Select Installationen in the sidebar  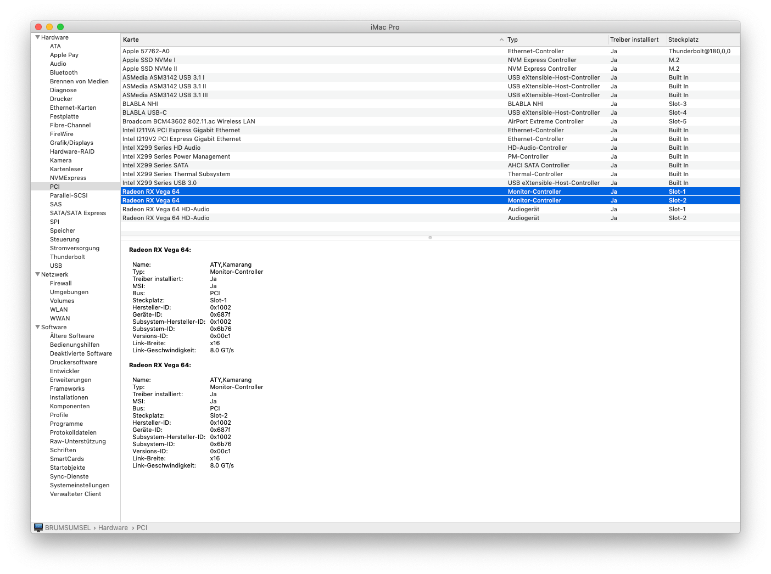click(69, 397)
